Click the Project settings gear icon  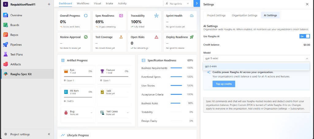6,134
